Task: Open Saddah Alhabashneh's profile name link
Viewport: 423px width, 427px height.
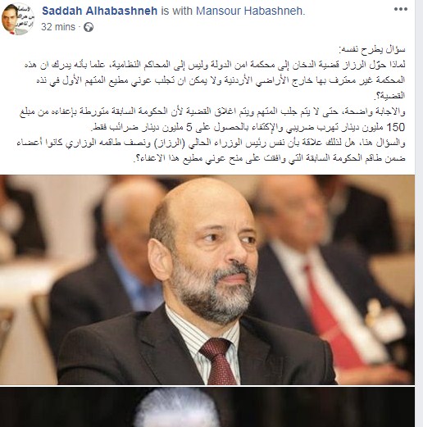Action: click(99, 11)
